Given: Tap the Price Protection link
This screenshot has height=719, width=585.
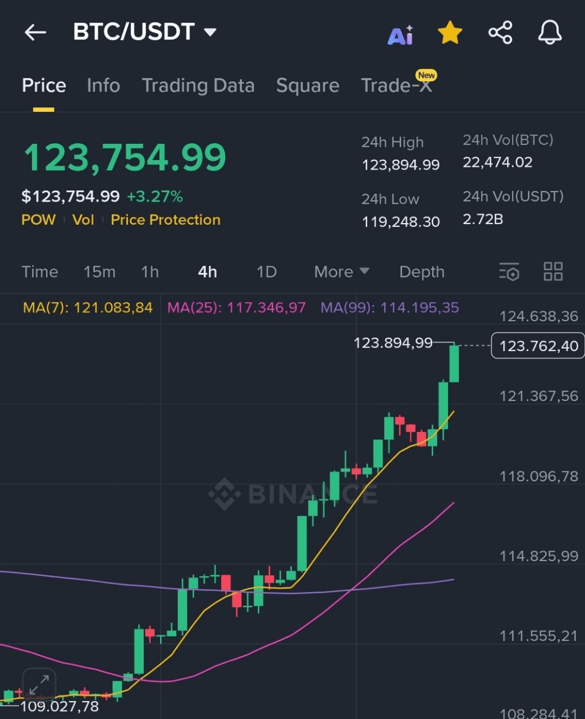Looking at the screenshot, I should [x=166, y=220].
